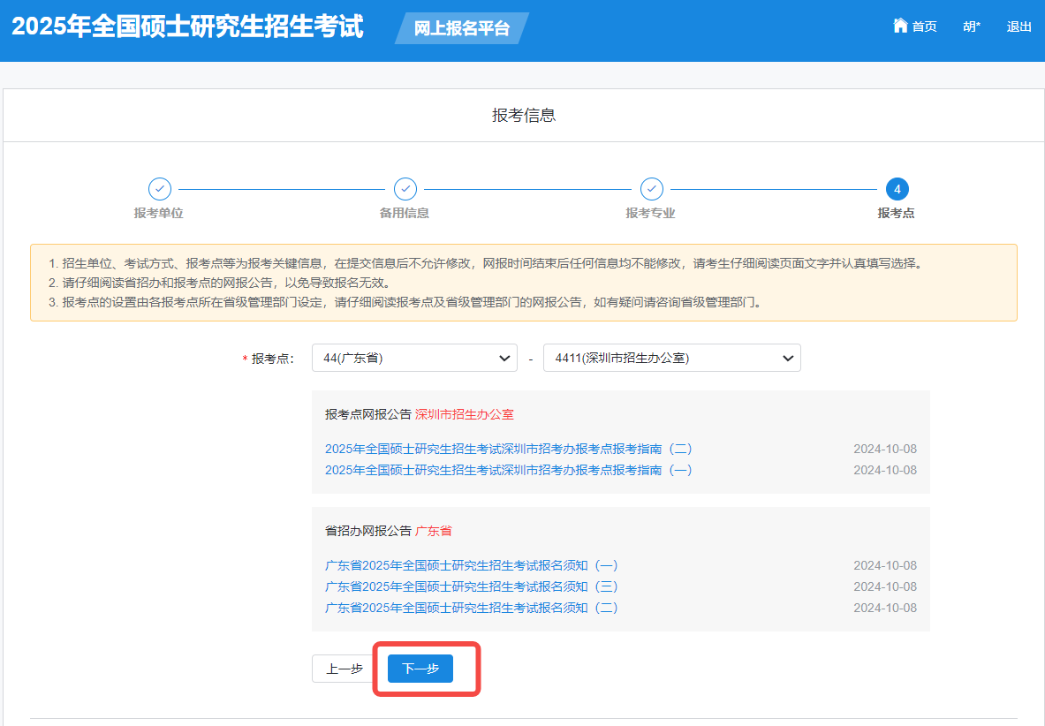The image size is (1045, 726).
Task: Click the 备用信息 step label text
Action: click(x=405, y=213)
